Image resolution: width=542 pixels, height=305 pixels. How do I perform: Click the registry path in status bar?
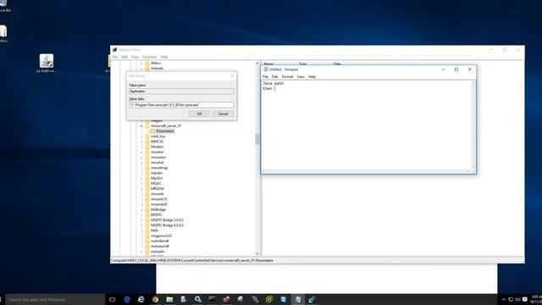coord(192,260)
